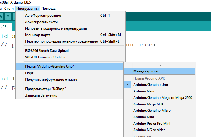This screenshot has height=137, width=211.
Task: Select Arduino NG or older
Action: coord(160,130)
